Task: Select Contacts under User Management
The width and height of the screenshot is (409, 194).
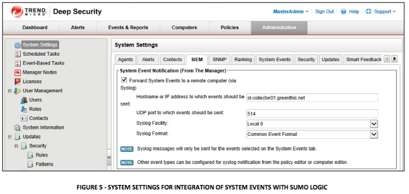Action: [x=39, y=118]
